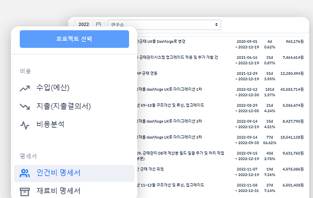
Task: Click the 지출(지출결의서) downward trend icon
Action: click(25, 107)
